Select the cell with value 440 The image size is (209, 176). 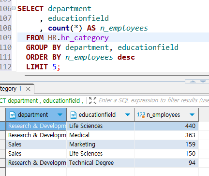(166, 126)
